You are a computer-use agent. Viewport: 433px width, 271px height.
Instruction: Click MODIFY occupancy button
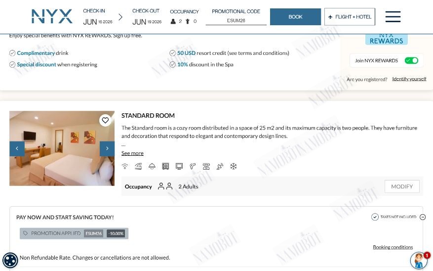[x=402, y=186]
